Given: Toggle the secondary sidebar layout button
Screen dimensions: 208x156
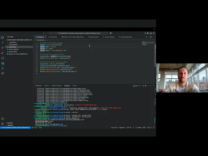Looking at the screenshot, I should click(154, 33).
